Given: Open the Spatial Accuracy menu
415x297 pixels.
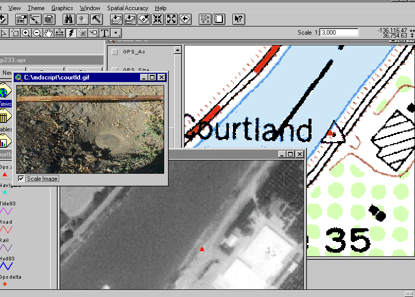Looking at the screenshot, I should [x=127, y=8].
